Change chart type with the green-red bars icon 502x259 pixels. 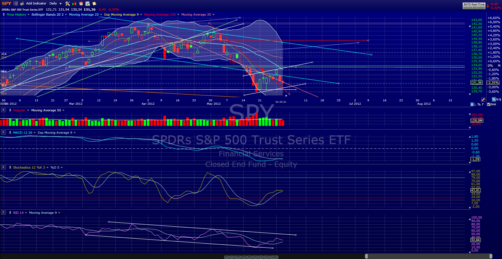tap(74, 4)
